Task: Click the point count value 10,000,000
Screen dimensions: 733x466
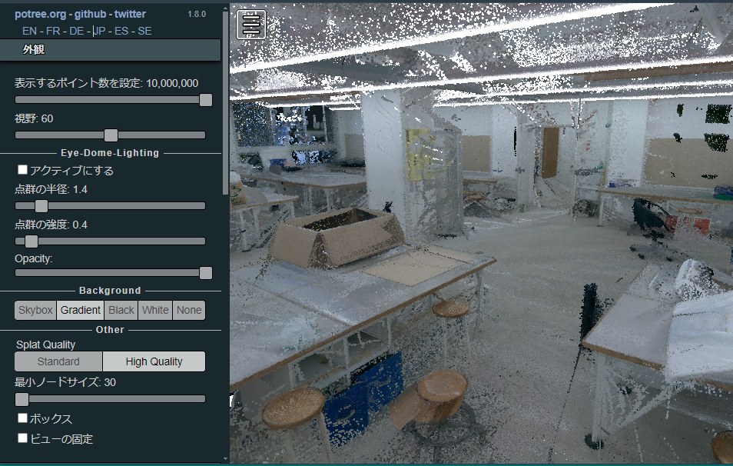Action: (172, 83)
